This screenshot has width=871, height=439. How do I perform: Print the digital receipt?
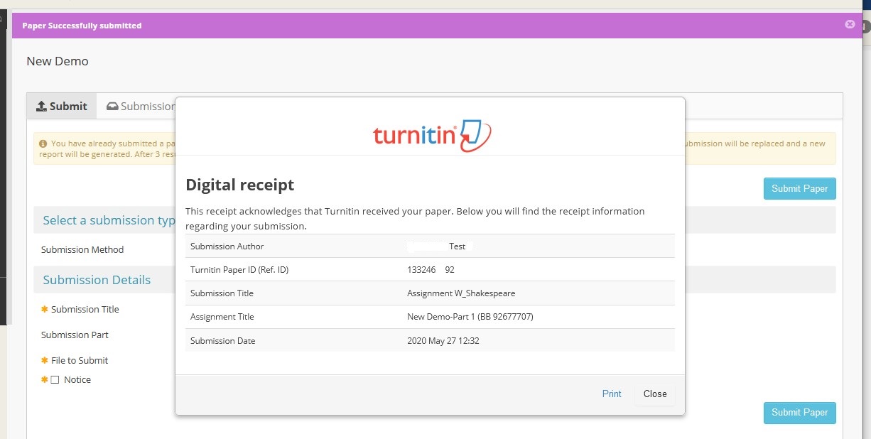[612, 394]
